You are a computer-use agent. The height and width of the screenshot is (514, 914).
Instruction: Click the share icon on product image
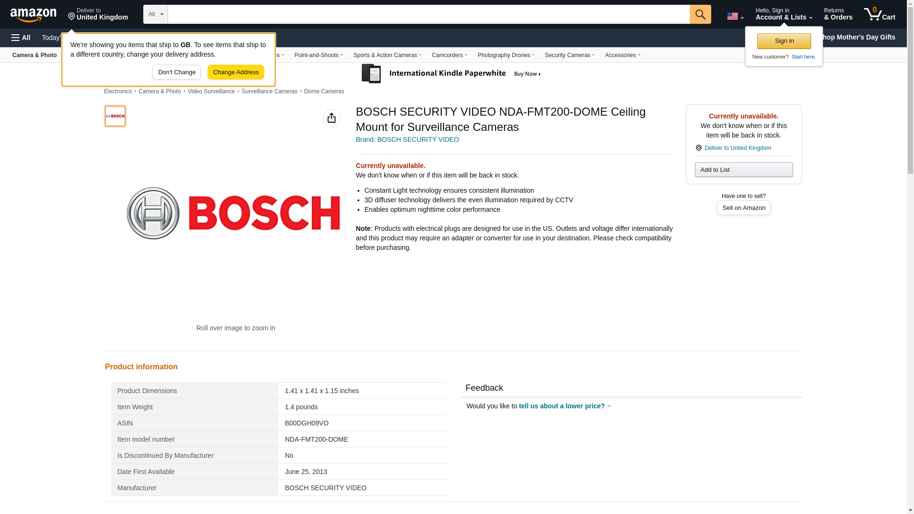point(331,118)
